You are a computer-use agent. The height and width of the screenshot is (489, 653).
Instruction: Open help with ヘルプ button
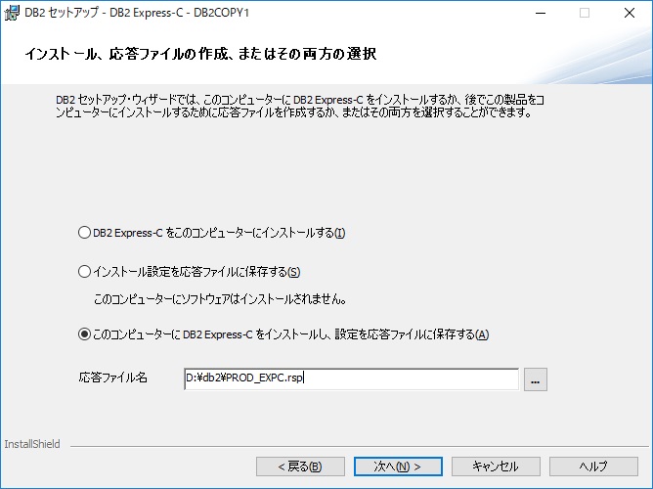(593, 467)
